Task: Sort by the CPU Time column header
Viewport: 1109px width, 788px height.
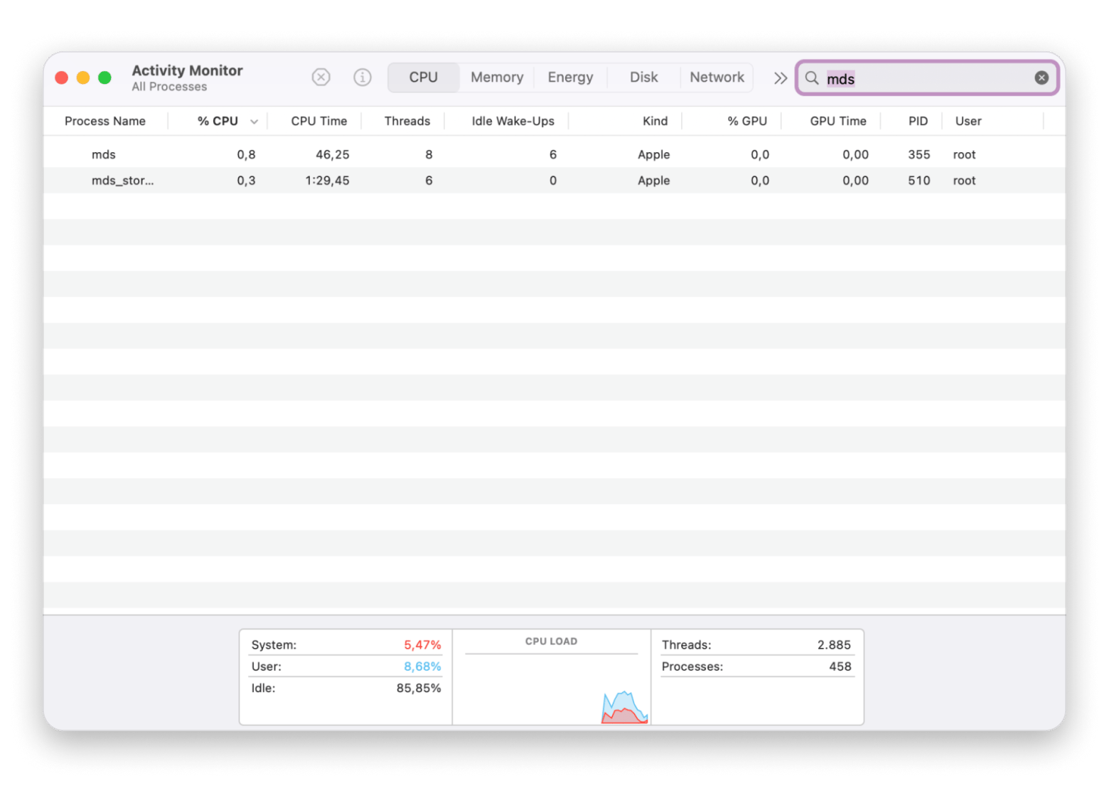Action: [x=318, y=122]
